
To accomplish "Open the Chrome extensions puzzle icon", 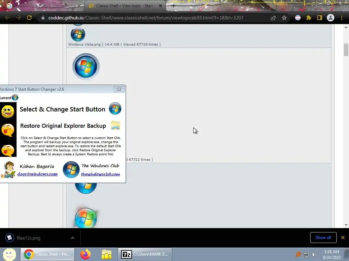I will 309,18.
